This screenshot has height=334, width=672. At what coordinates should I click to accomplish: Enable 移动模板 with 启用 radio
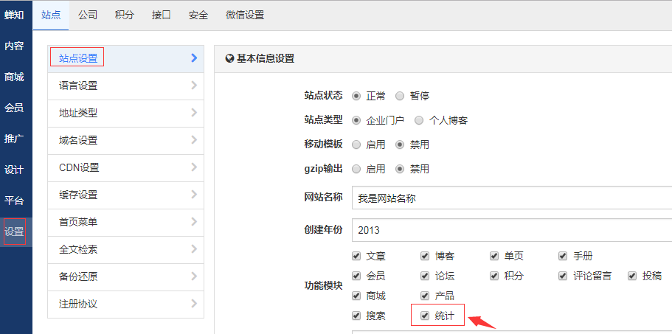tap(356, 145)
